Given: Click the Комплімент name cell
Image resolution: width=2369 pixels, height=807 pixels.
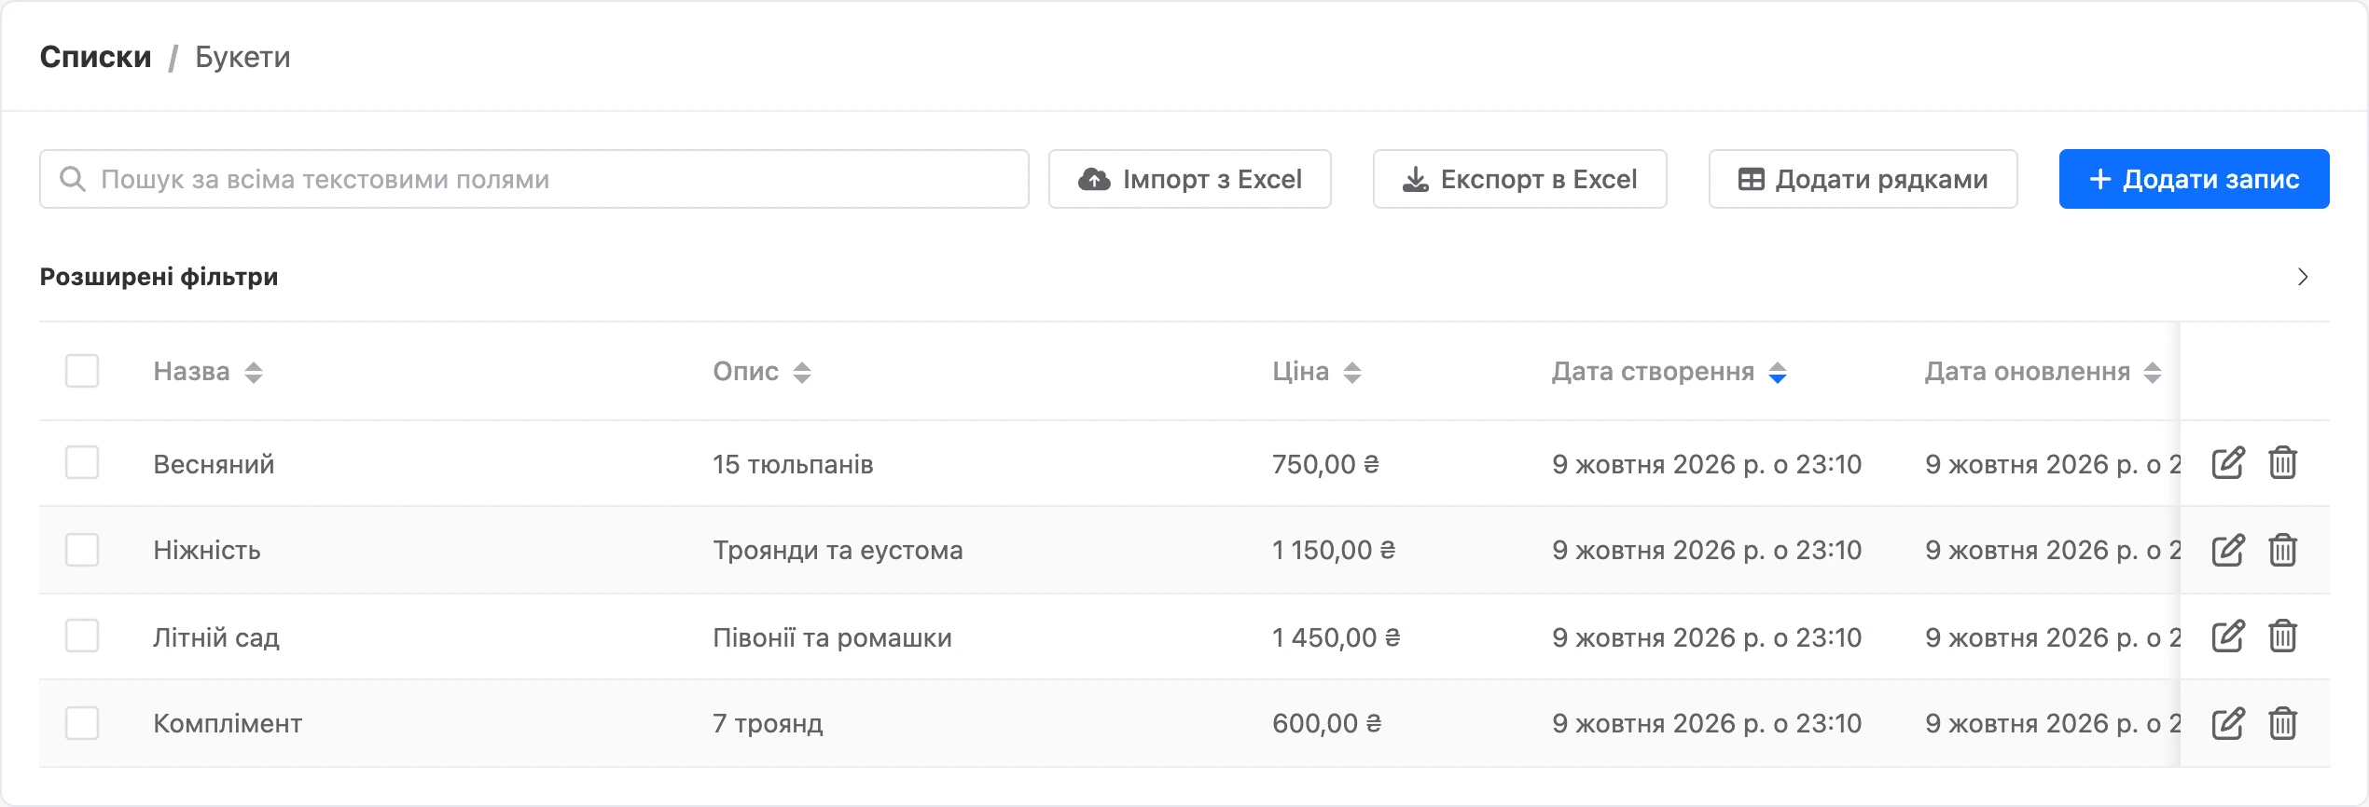Looking at the screenshot, I should (x=228, y=723).
